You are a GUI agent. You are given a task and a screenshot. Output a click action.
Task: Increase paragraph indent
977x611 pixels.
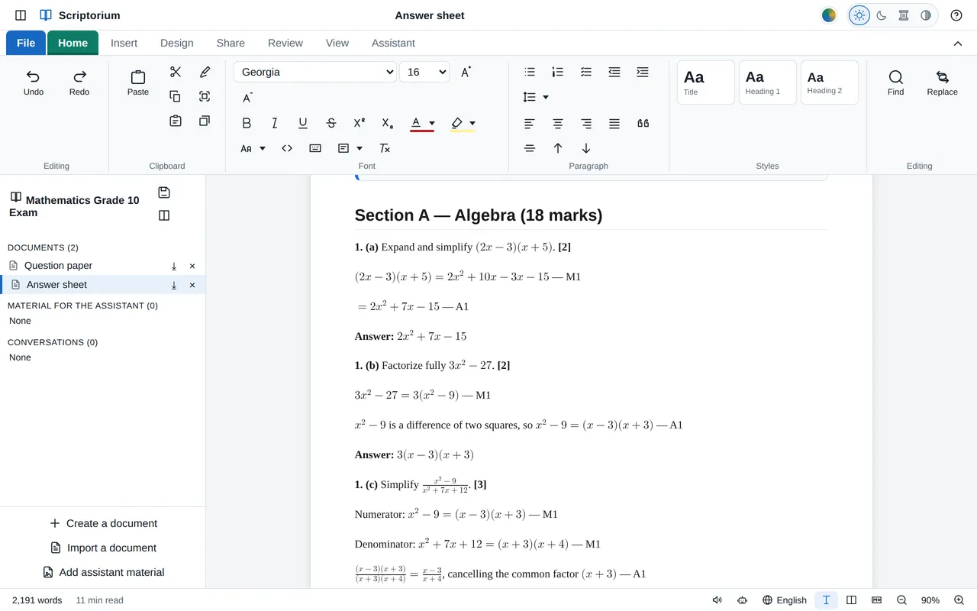pos(643,72)
